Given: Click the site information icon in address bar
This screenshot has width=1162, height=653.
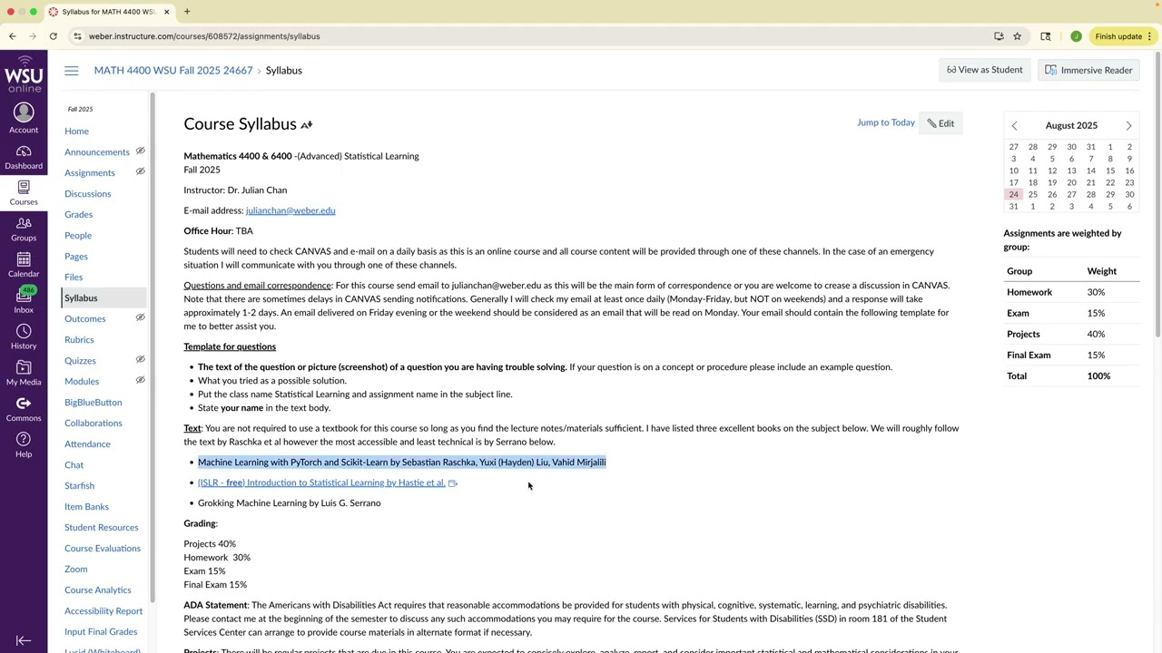Looking at the screenshot, I should (x=79, y=36).
